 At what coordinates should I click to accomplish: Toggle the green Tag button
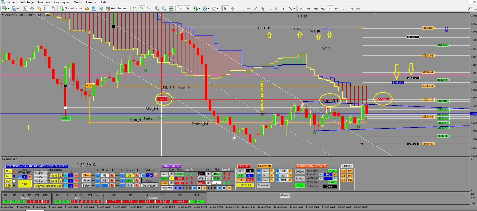pyautogui.click(x=300, y=185)
